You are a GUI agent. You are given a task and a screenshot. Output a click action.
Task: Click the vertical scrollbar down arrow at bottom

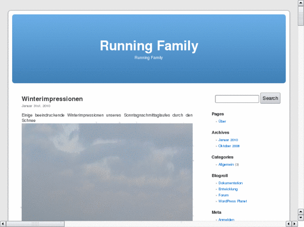(301, 218)
